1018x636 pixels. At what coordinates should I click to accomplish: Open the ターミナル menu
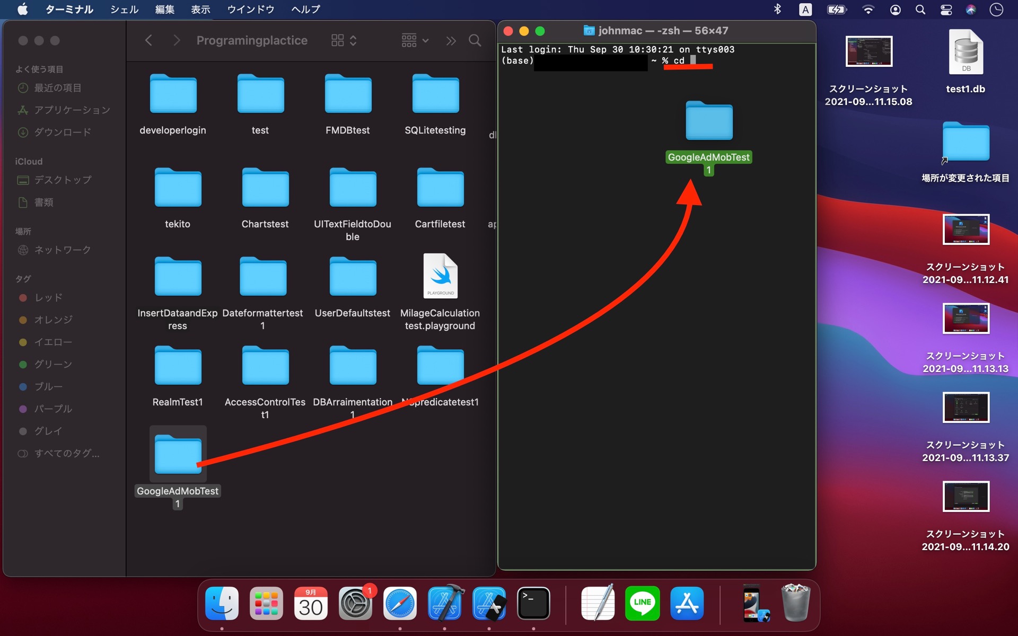pyautogui.click(x=69, y=10)
